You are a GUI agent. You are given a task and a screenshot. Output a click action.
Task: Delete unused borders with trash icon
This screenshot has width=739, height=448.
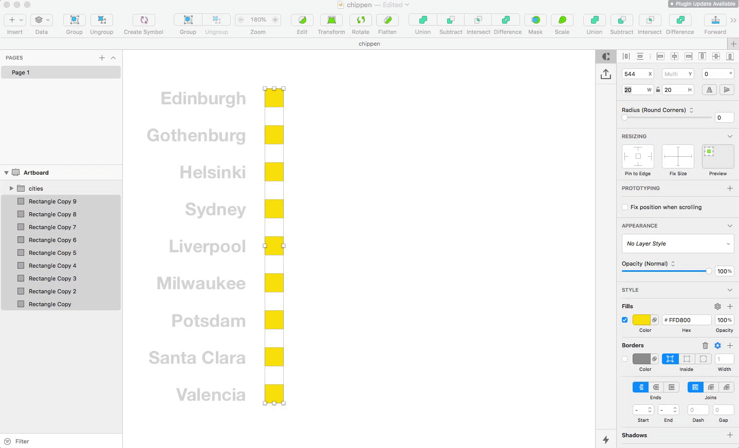pos(705,345)
